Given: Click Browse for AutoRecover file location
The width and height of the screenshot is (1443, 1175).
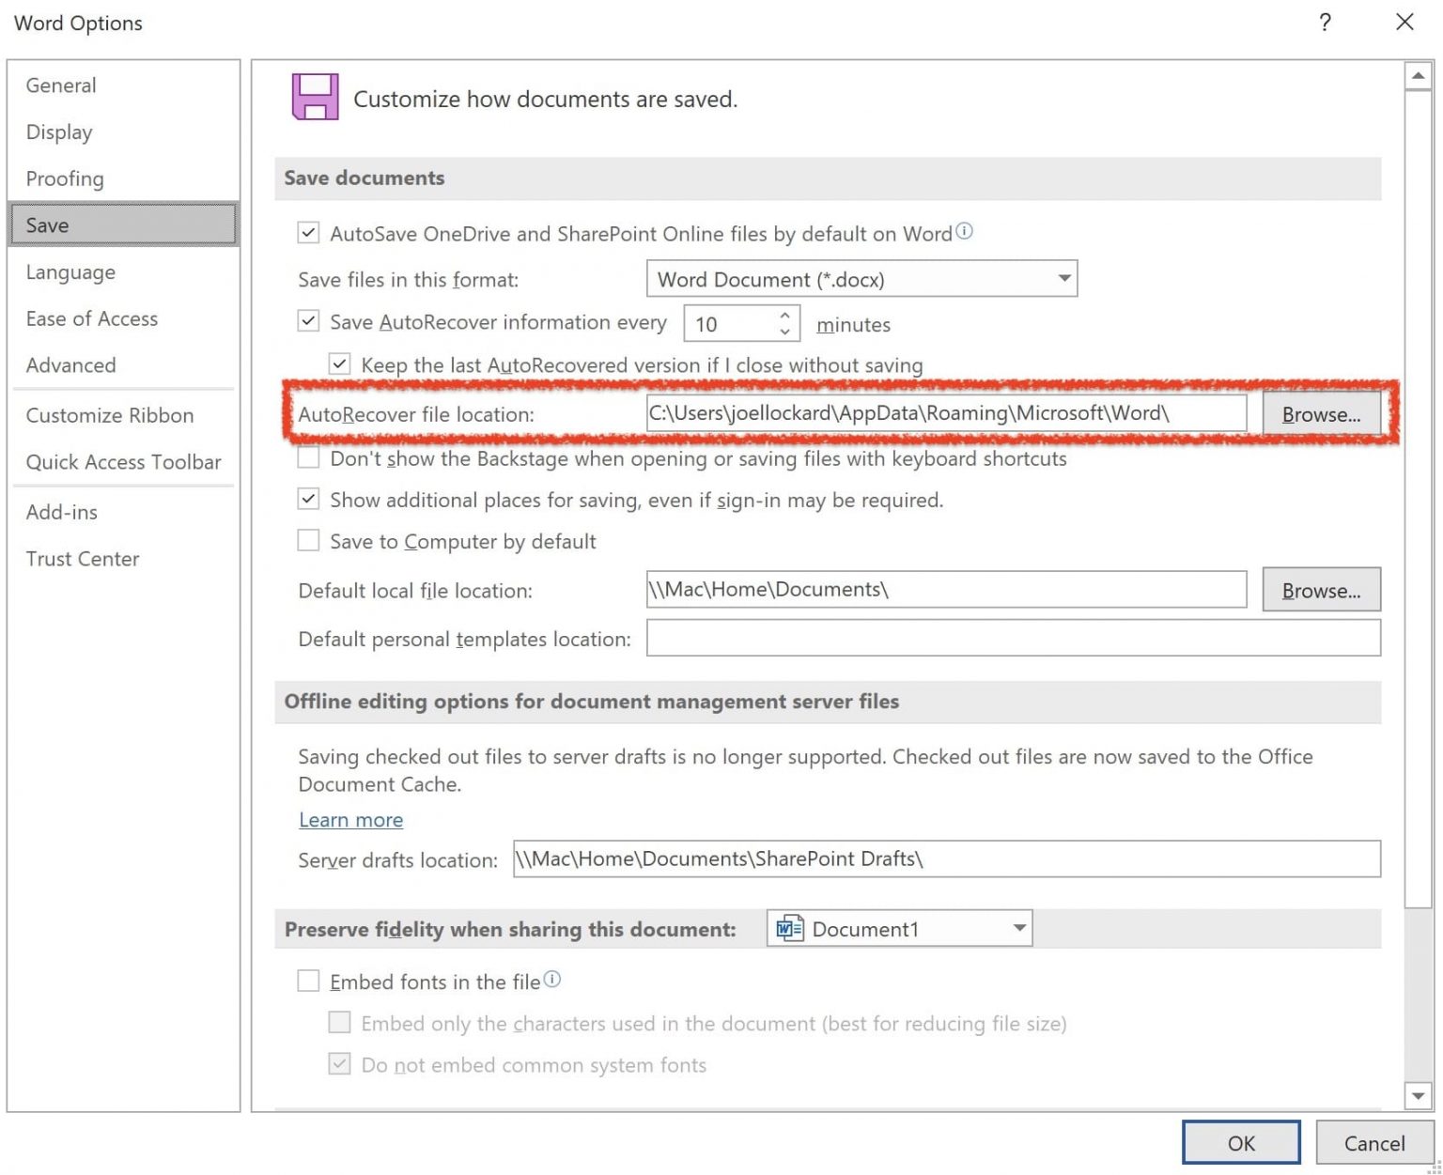Looking at the screenshot, I should [x=1322, y=414].
